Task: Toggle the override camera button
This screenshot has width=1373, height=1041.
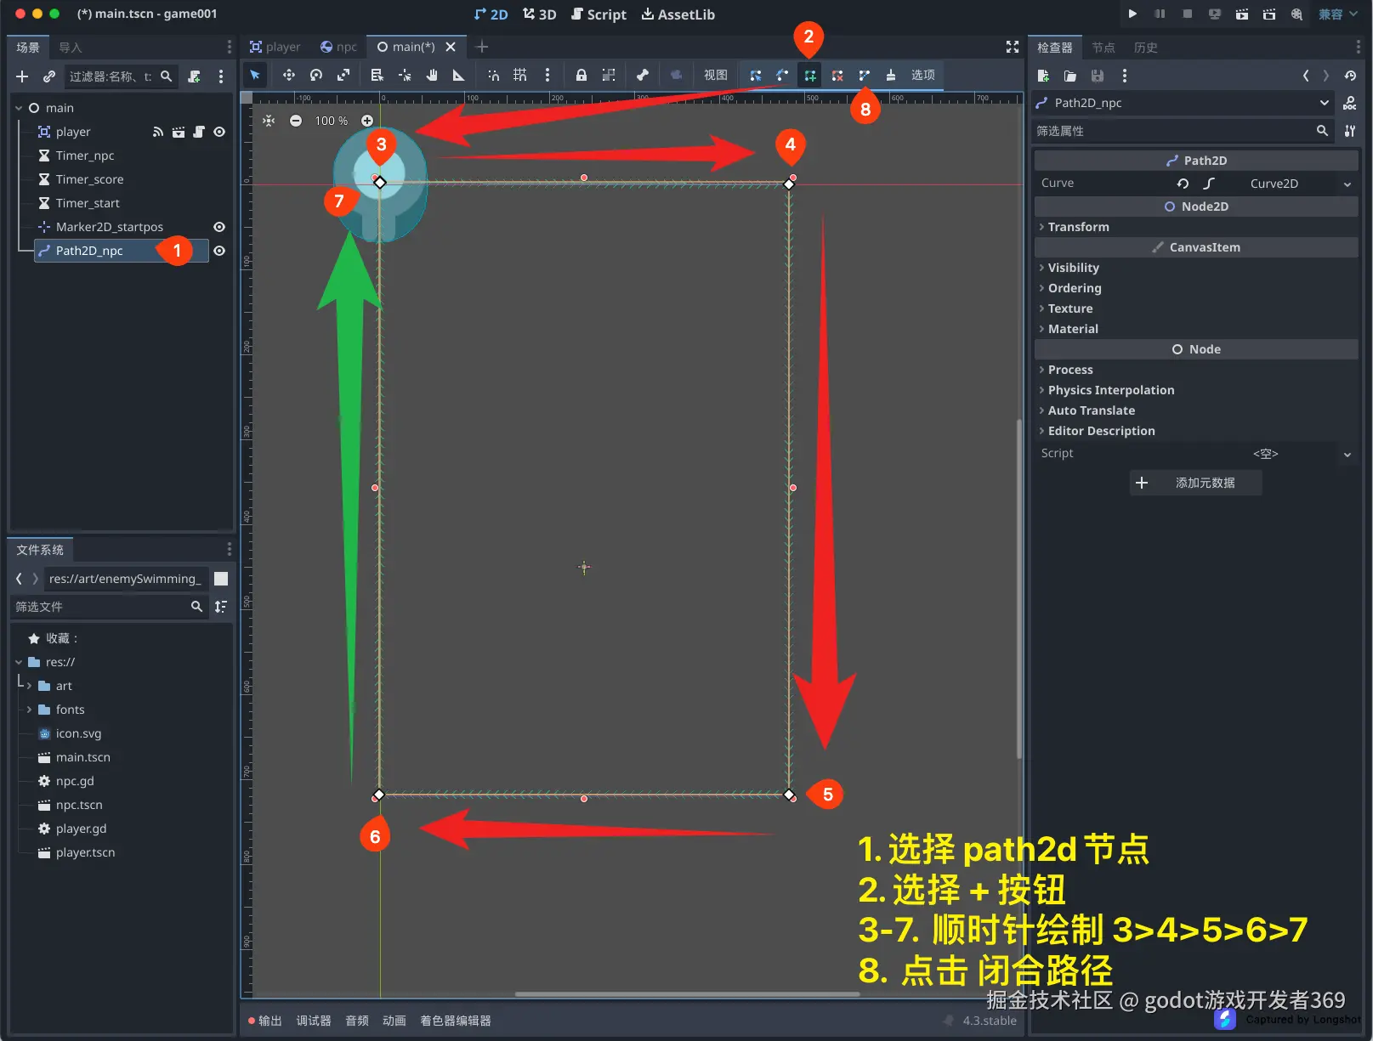Action: pos(676,75)
